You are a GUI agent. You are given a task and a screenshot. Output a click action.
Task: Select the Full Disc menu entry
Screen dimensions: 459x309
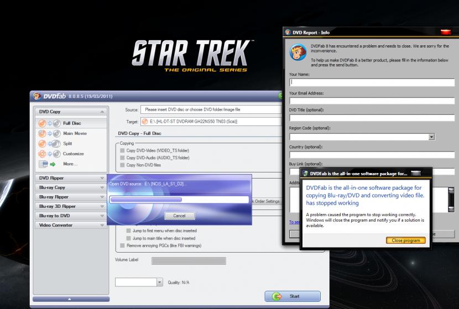(72, 123)
